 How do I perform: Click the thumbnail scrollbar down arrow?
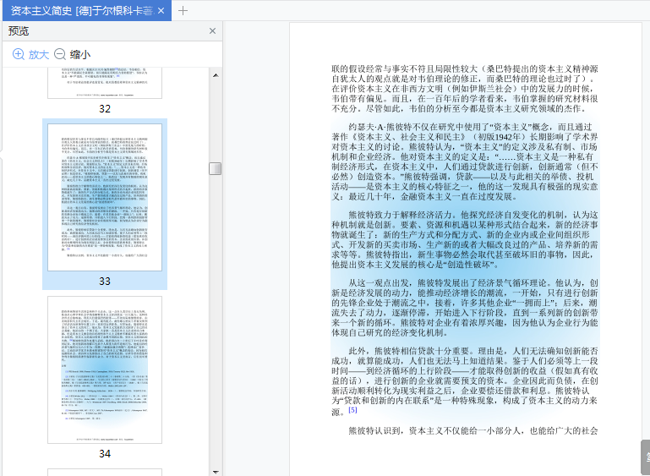216,472
